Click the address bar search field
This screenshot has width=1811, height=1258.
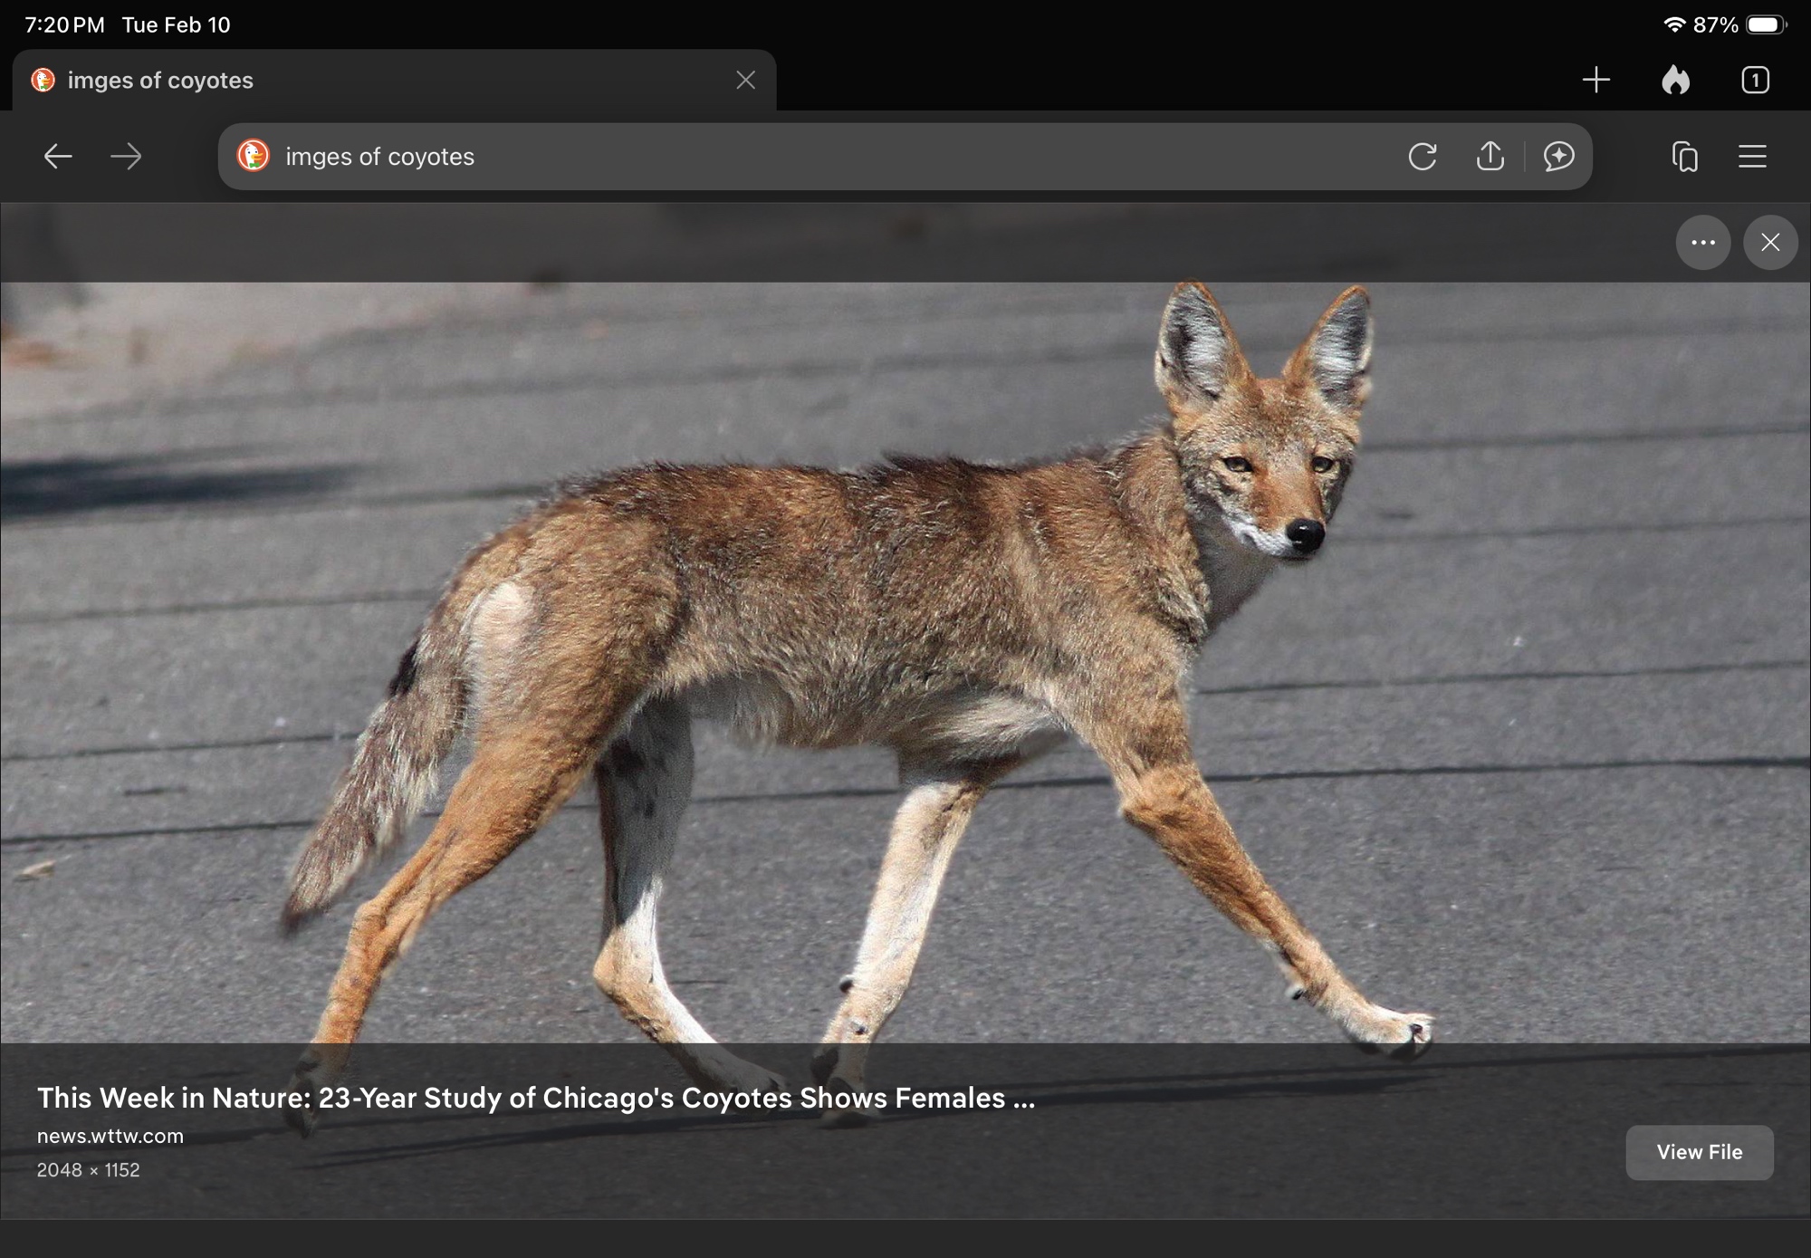pyautogui.click(x=815, y=157)
